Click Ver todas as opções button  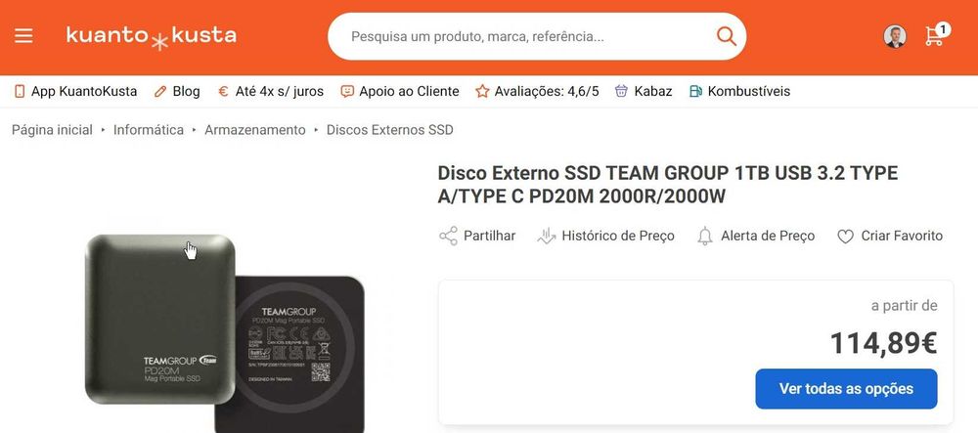846,389
